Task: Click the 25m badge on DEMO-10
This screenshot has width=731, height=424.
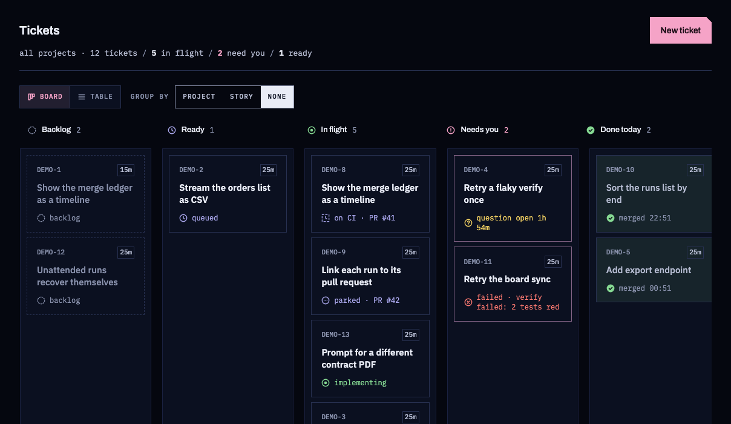Action: [x=695, y=170]
